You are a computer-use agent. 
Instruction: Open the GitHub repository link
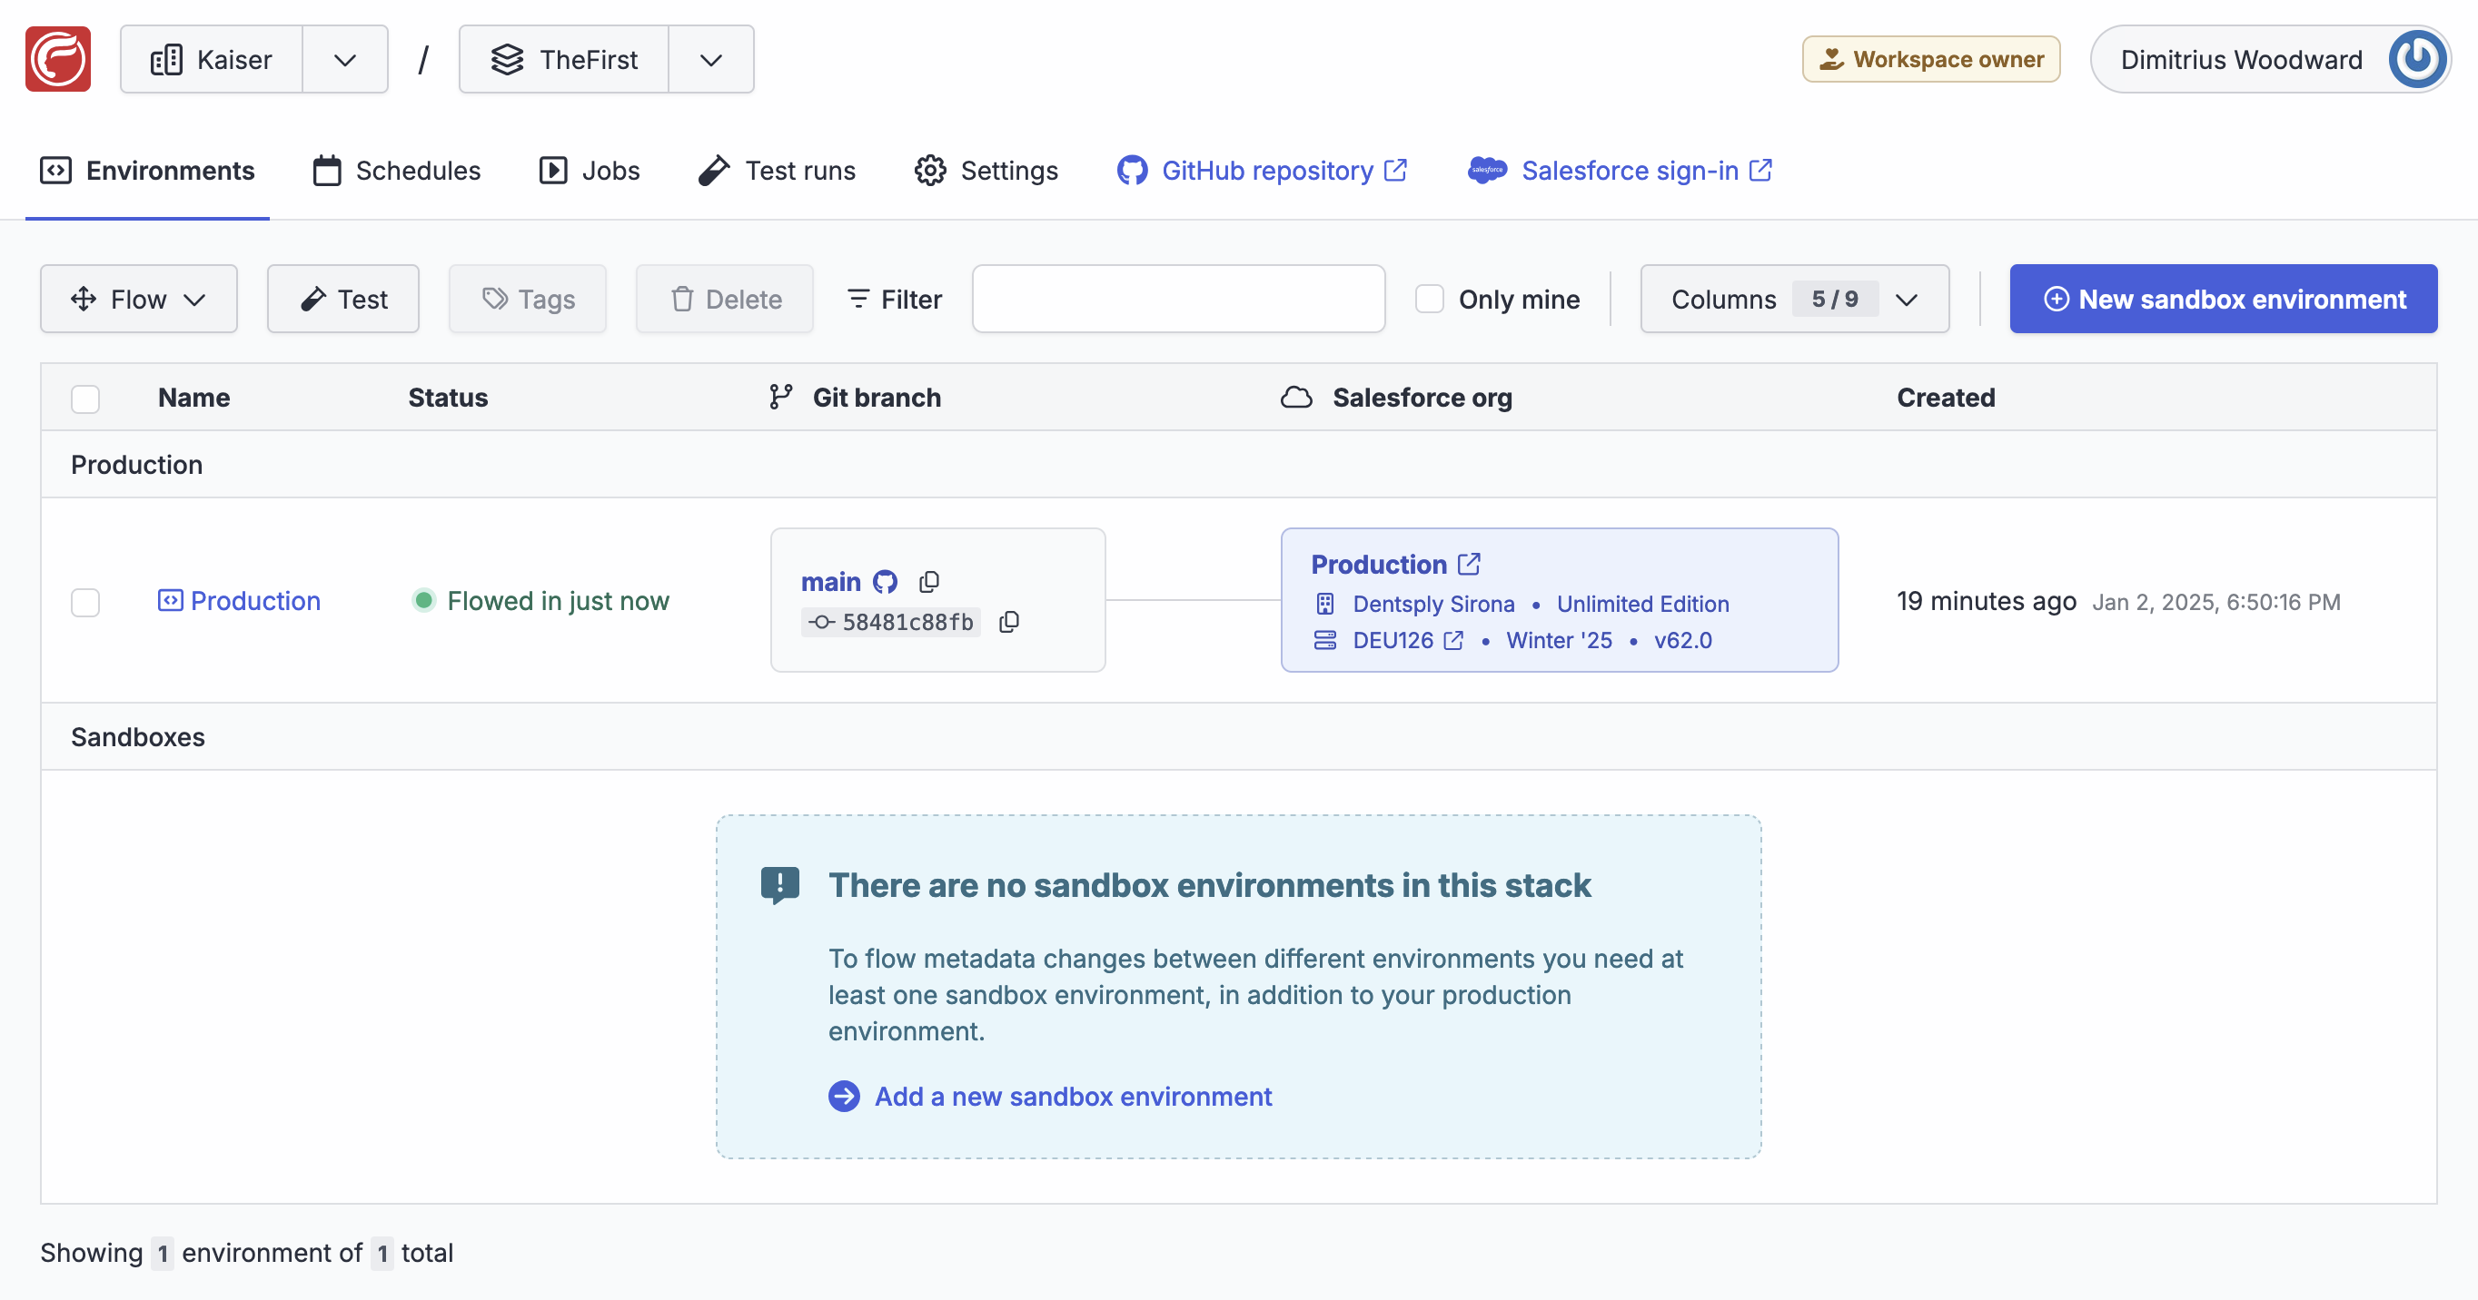(x=1262, y=170)
